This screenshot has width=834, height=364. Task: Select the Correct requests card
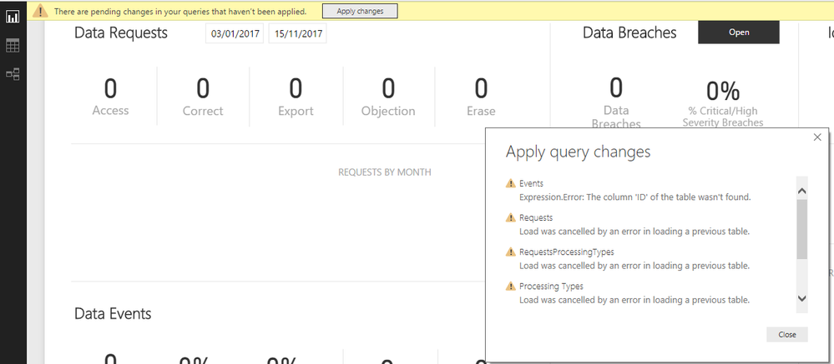coord(203,97)
